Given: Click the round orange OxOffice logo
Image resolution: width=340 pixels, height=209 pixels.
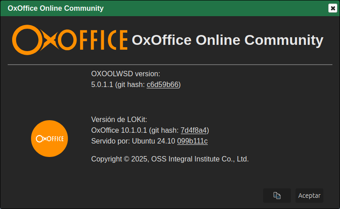Looking at the screenshot, I should 49,138.
